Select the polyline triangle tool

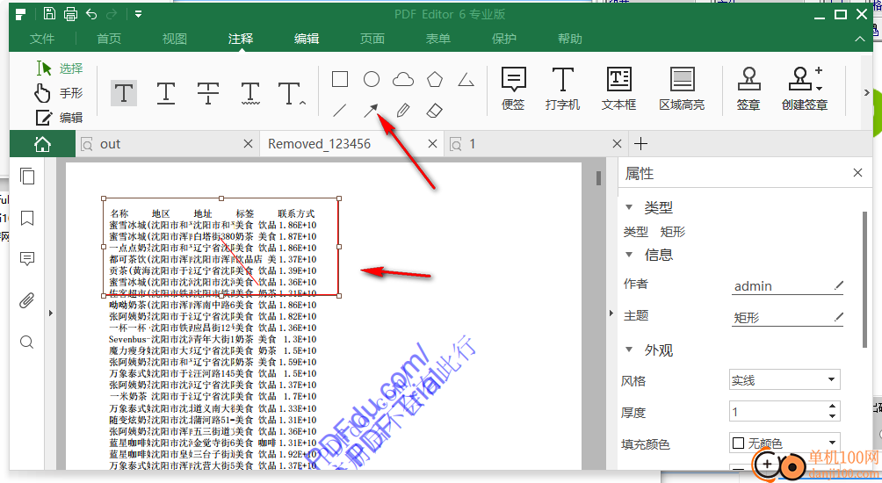pyautogui.click(x=466, y=80)
